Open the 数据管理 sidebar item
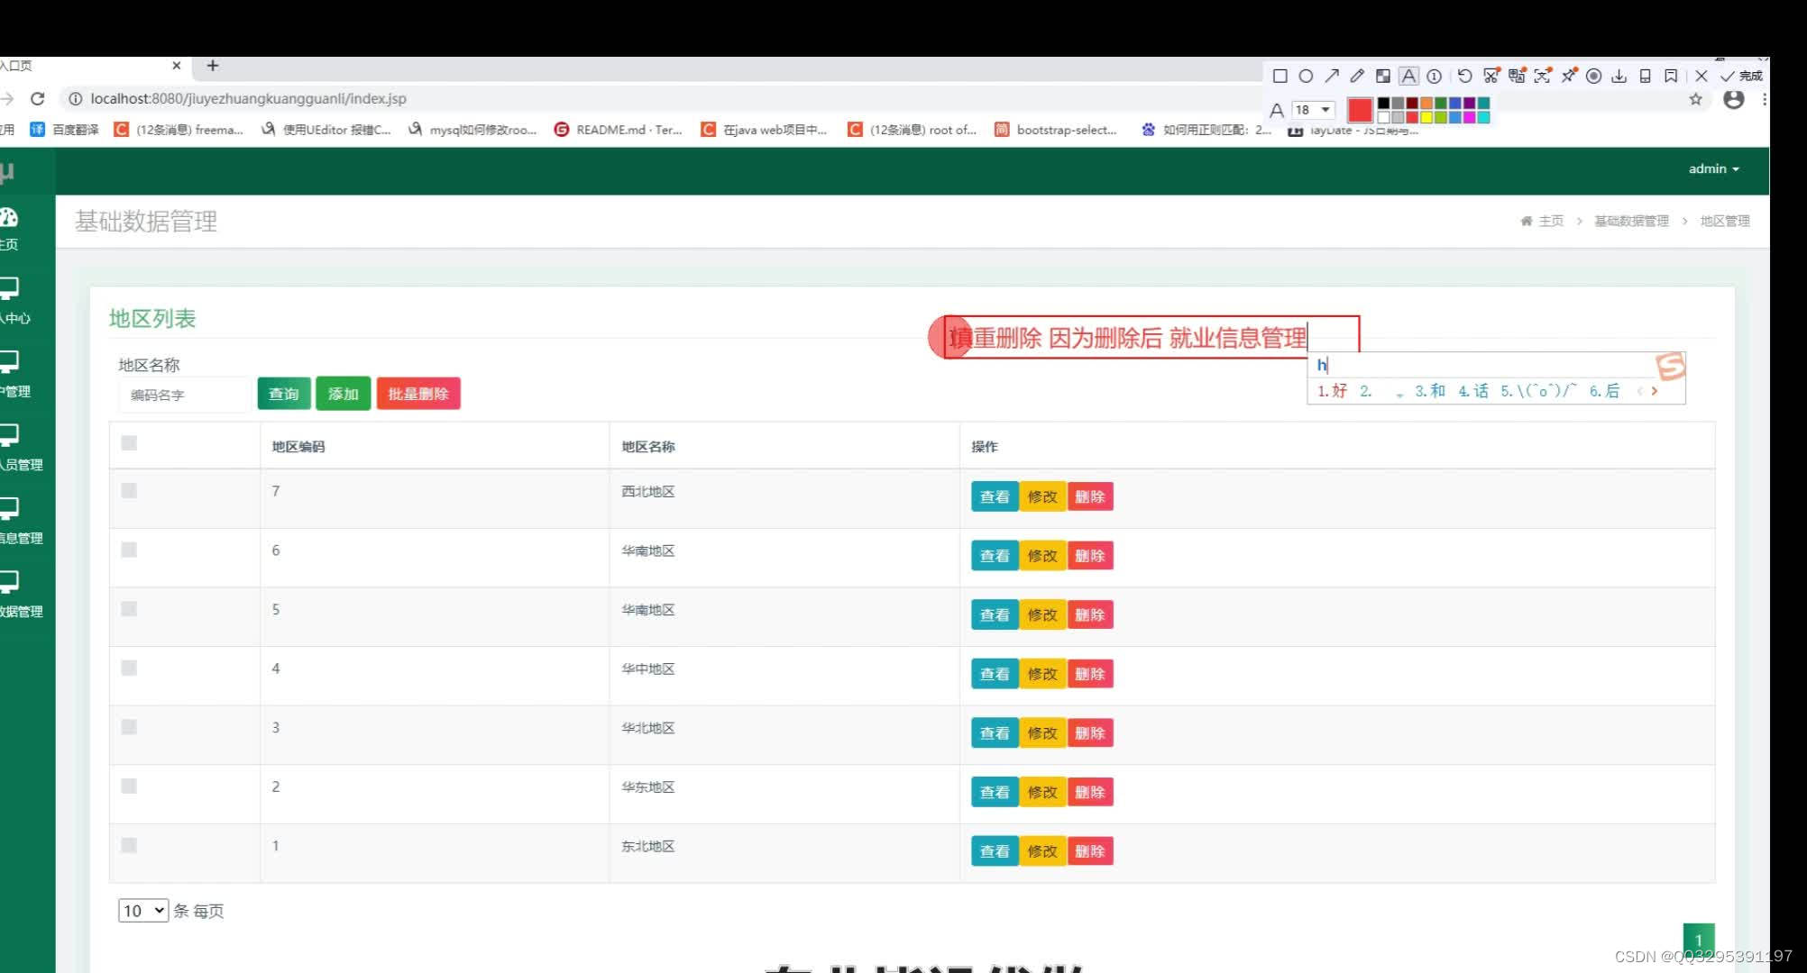The image size is (1807, 973). (x=20, y=595)
